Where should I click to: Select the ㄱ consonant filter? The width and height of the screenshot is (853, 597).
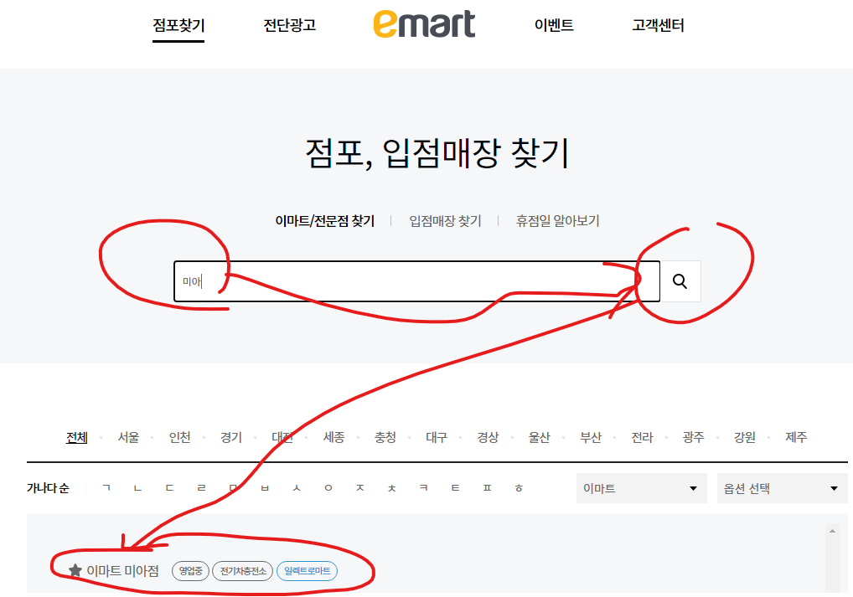pyautogui.click(x=106, y=487)
